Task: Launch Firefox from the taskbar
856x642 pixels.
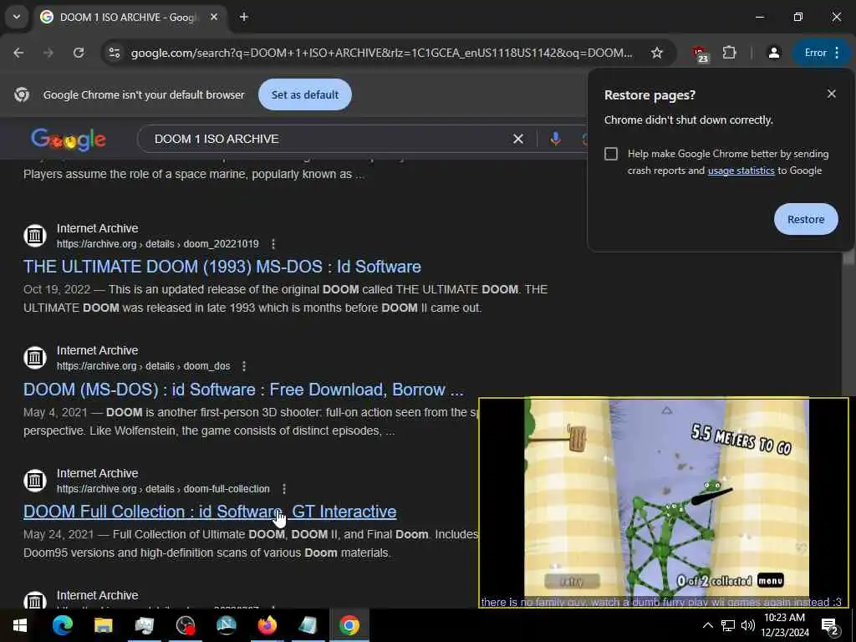Action: tap(267, 625)
